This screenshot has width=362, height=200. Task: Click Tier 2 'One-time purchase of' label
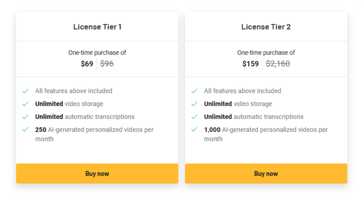266,52
